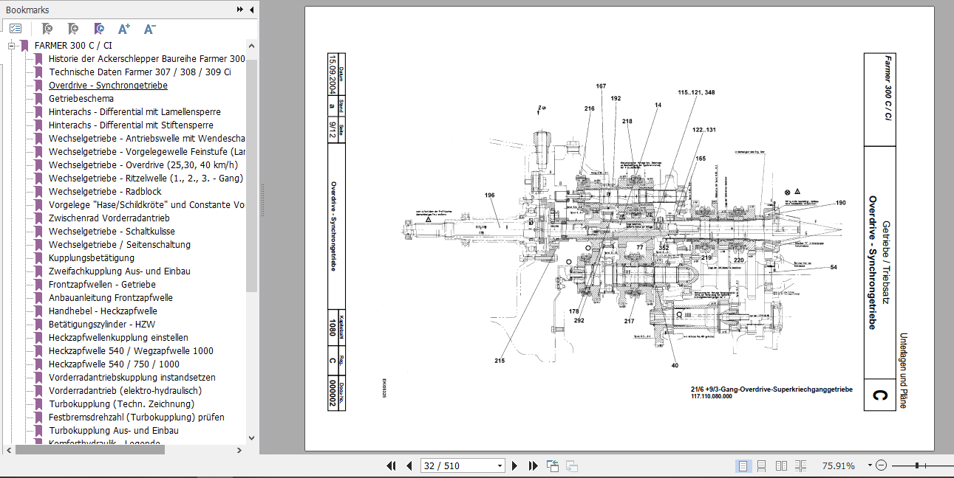Enable continuous scrolling page mode
Image resolution: width=954 pixels, height=478 pixels.
(x=763, y=465)
